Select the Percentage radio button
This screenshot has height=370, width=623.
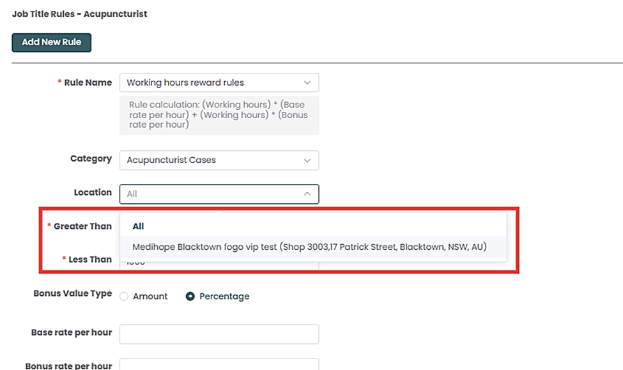190,297
